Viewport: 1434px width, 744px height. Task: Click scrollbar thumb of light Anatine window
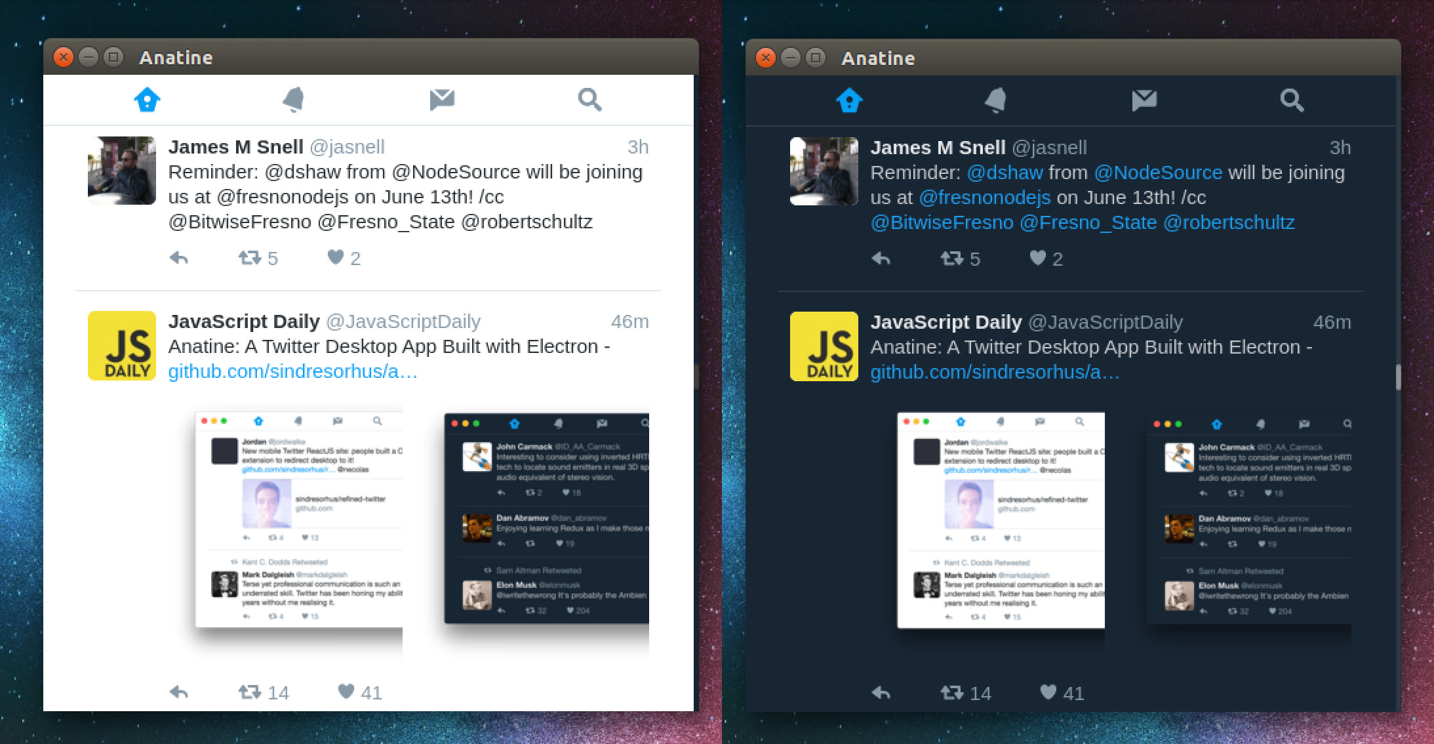pos(696,377)
